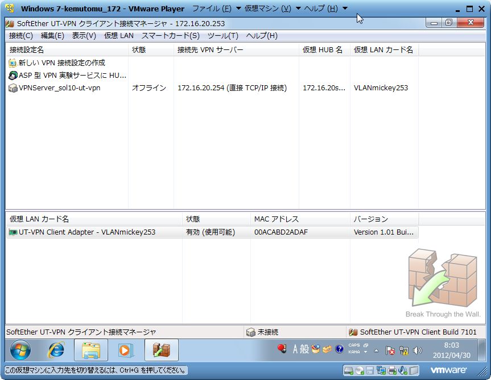Select the オフライン status cell
The width and height of the screenshot is (491, 380).
point(149,88)
